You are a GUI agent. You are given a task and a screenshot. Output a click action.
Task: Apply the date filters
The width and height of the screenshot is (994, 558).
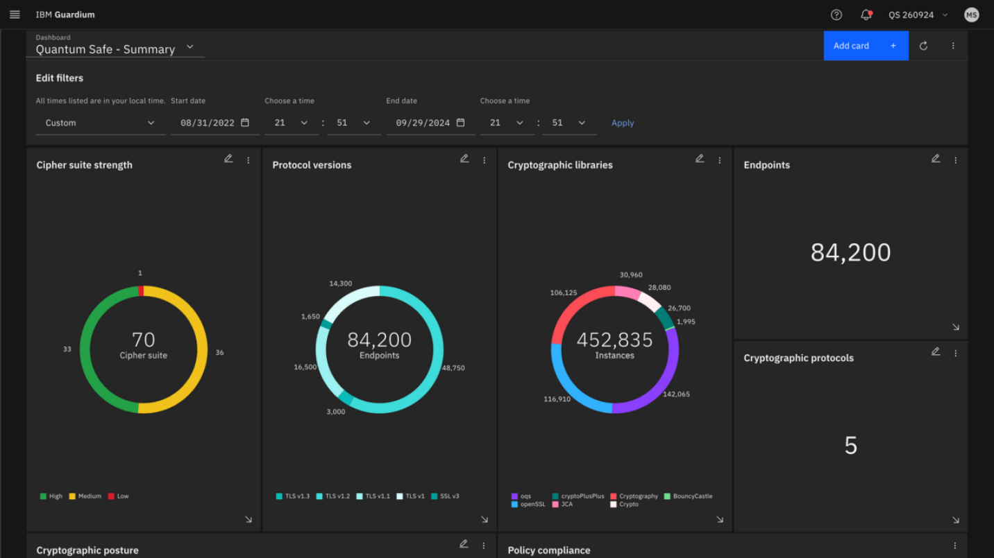[623, 123]
